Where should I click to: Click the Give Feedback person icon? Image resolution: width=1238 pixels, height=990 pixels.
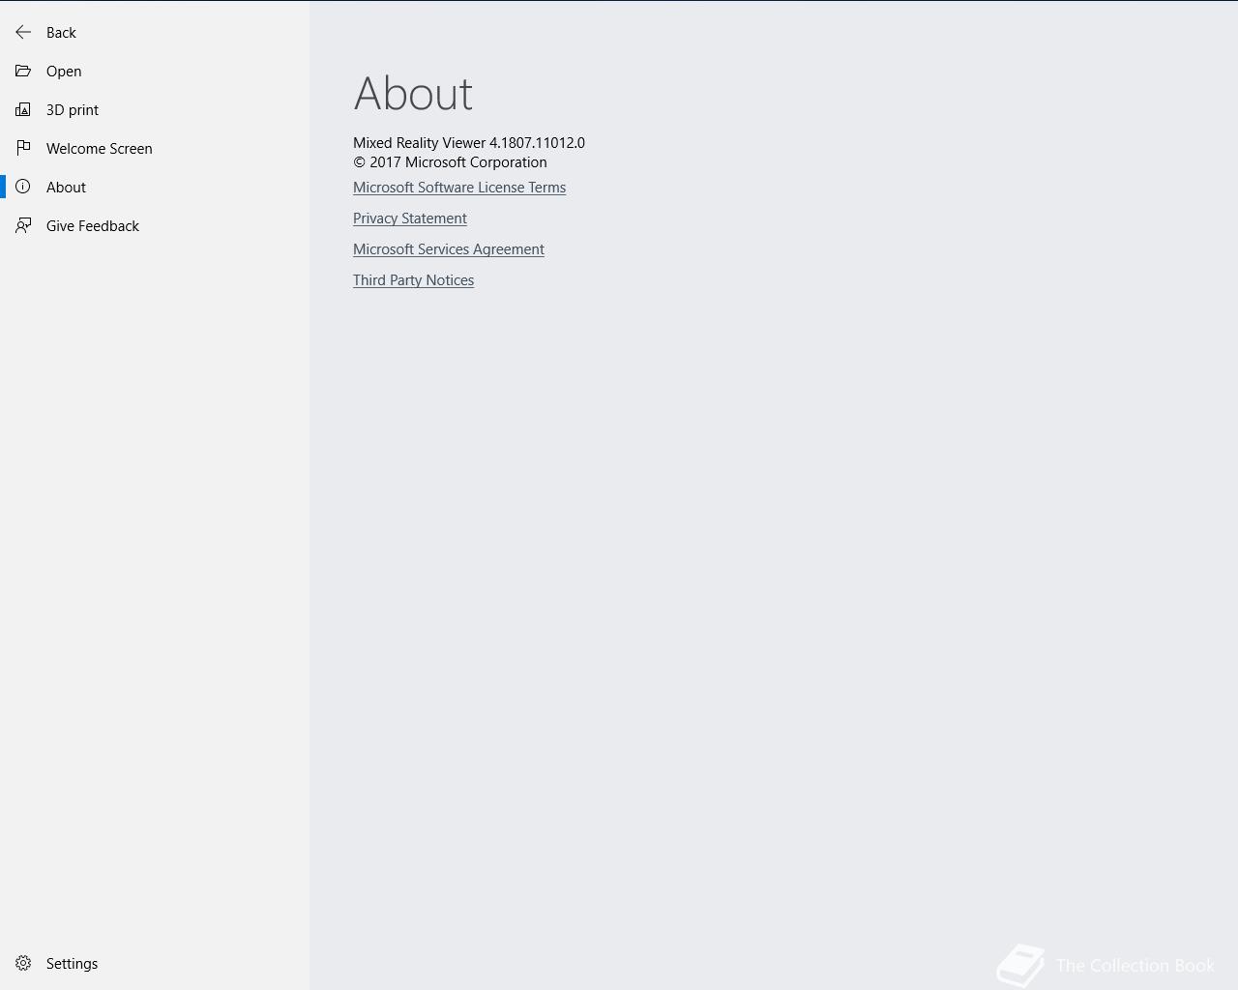tap(23, 225)
